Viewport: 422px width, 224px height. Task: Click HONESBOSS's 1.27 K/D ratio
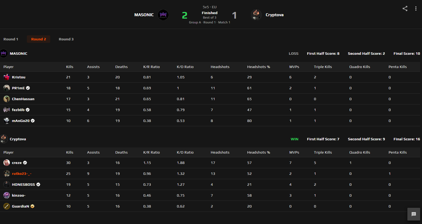[180, 184]
